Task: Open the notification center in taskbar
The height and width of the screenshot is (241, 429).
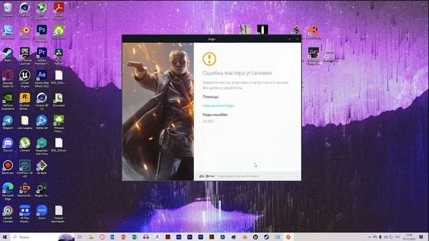Action: coord(422,237)
